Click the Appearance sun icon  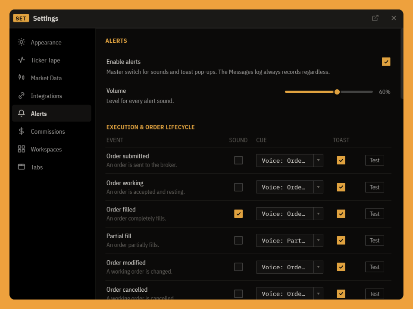point(21,42)
